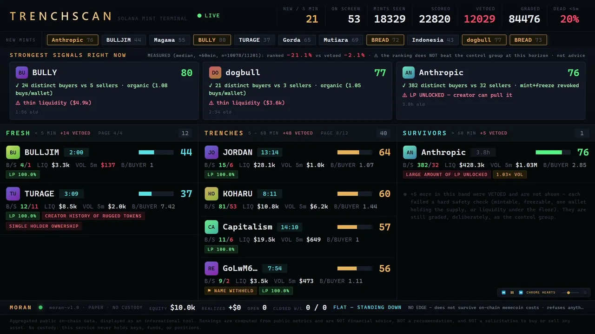595x334 pixels.
Task: Click the TRENCHSCAN logo title
Action: tap(61, 16)
